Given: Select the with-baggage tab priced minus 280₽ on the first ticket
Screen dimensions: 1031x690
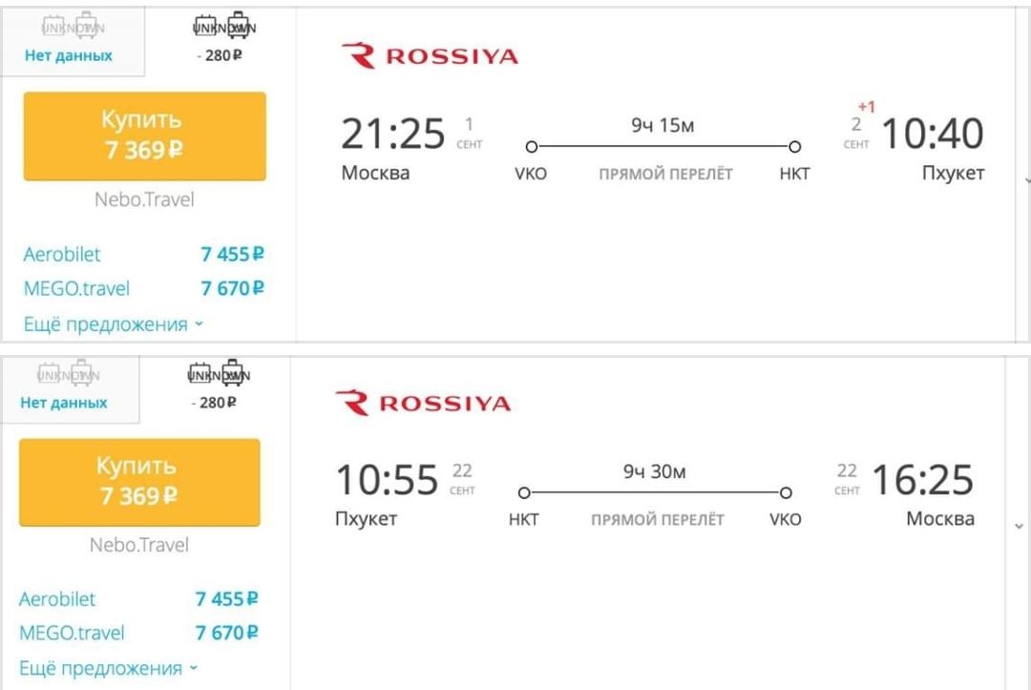Looking at the screenshot, I should coord(221,41).
